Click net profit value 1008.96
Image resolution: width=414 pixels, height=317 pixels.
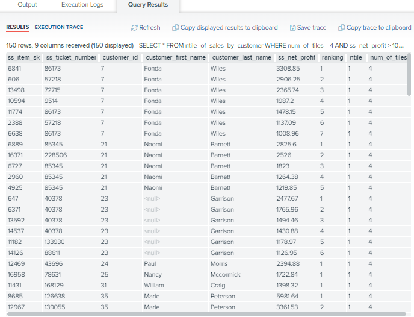[x=288, y=134]
